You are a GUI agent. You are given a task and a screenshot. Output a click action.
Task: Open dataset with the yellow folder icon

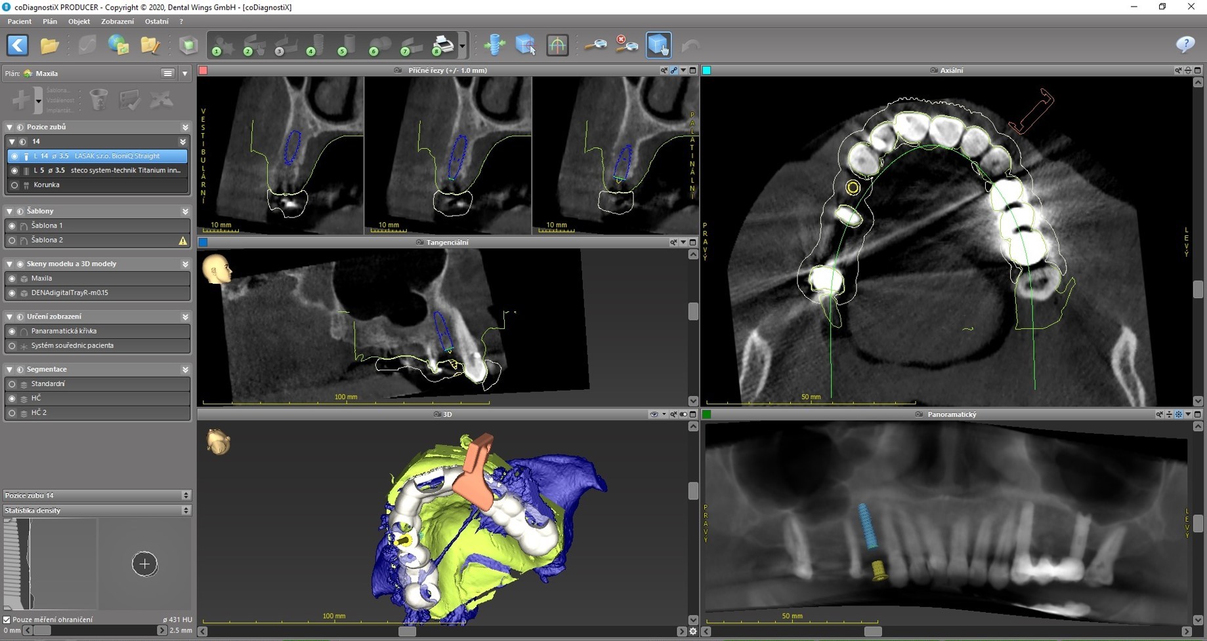(x=49, y=45)
